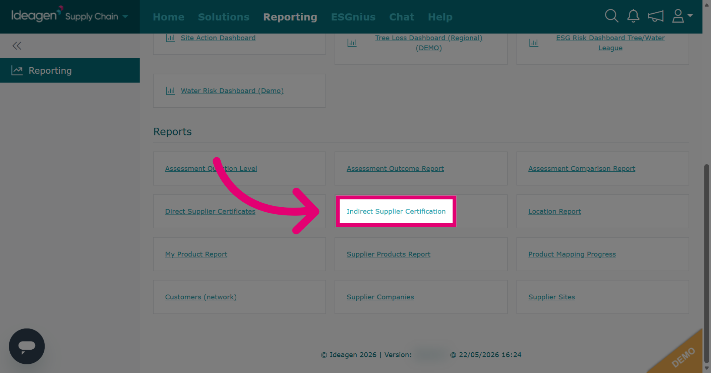Viewport: 711px width, 373px height.
Task: Select Reporting in the sidebar
Action: 70,70
